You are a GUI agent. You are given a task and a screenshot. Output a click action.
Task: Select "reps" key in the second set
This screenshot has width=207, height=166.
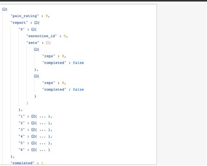[x=48, y=83]
